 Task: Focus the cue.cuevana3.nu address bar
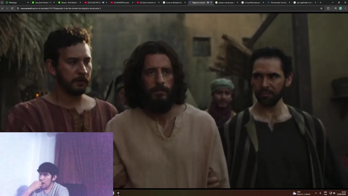click(169, 8)
